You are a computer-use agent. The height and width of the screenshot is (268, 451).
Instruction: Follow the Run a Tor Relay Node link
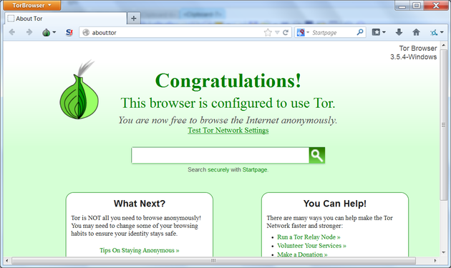(x=309, y=237)
